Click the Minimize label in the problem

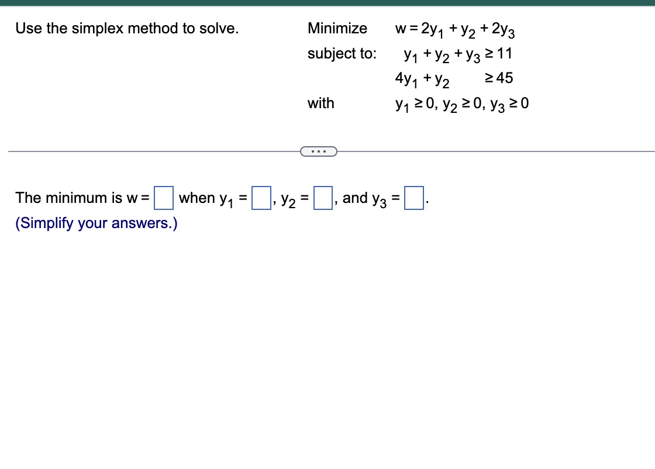pyautogui.click(x=337, y=28)
